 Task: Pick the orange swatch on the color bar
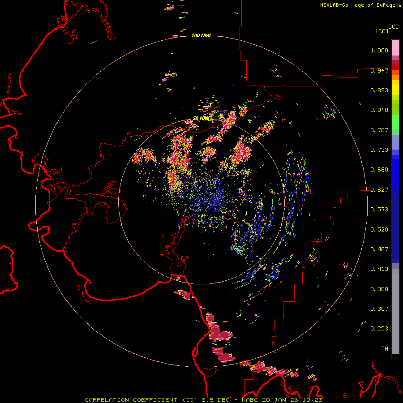point(395,77)
